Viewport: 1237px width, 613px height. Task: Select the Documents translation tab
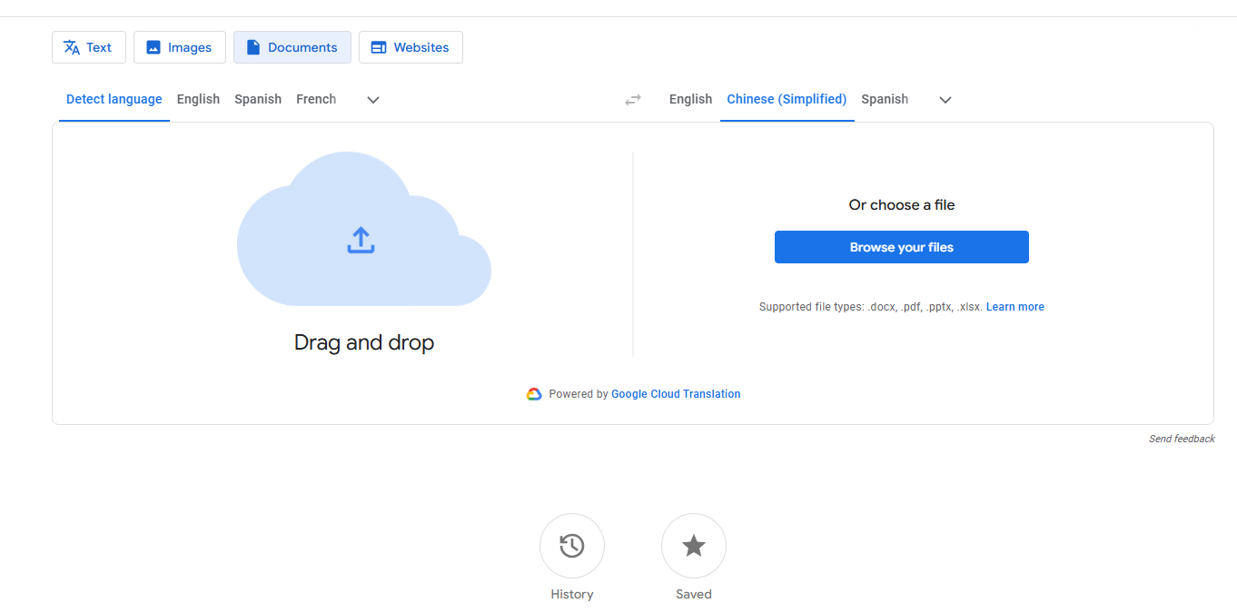[x=292, y=47]
